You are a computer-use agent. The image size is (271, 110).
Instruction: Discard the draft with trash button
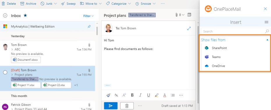[x=127, y=106]
